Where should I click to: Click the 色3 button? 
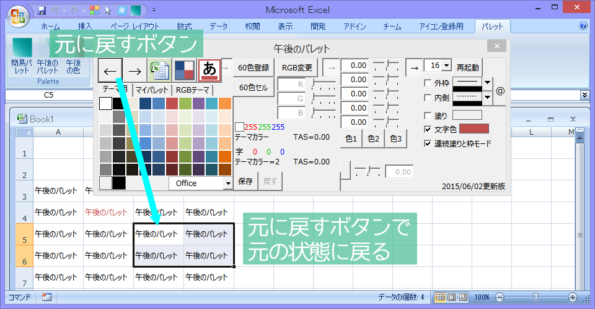pos(396,139)
